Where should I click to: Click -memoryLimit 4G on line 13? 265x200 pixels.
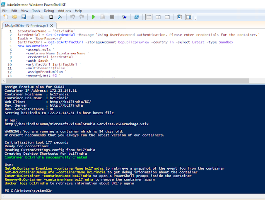pos(41,76)
